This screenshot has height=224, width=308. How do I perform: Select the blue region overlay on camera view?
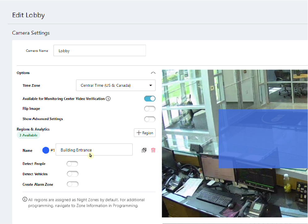point(263,139)
